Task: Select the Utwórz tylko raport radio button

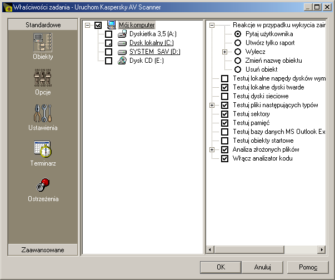Action: pyautogui.click(x=238, y=43)
